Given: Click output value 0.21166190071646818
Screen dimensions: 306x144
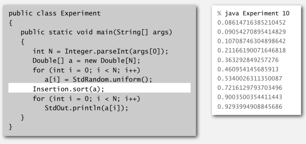Looking at the screenshot, I should tap(252, 51).
